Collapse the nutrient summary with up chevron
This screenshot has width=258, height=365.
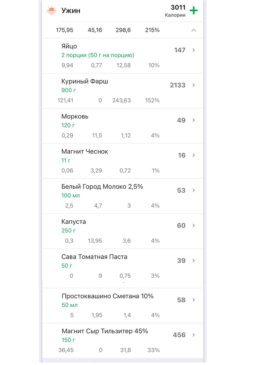click(x=194, y=30)
